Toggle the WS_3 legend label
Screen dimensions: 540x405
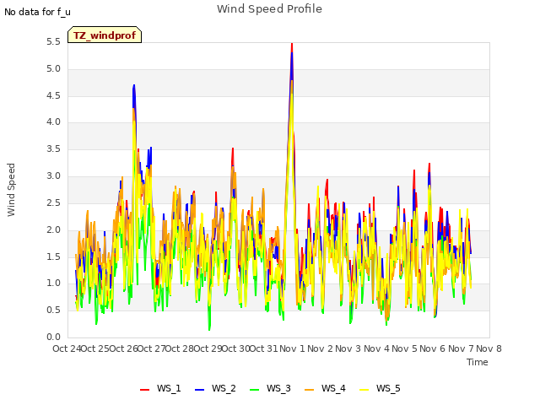click(x=278, y=388)
